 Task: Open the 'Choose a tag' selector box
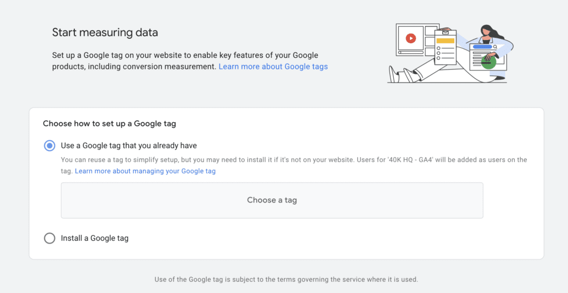coord(272,200)
